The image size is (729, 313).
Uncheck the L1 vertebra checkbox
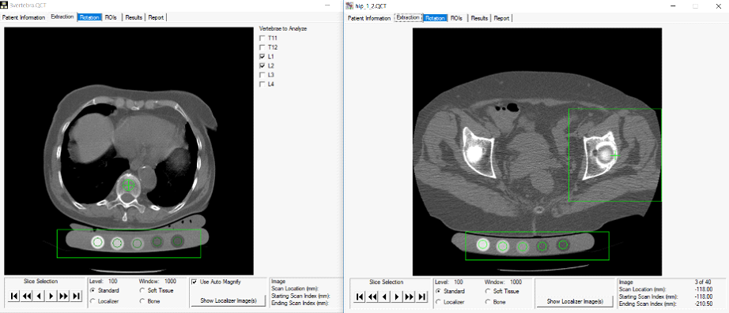263,57
